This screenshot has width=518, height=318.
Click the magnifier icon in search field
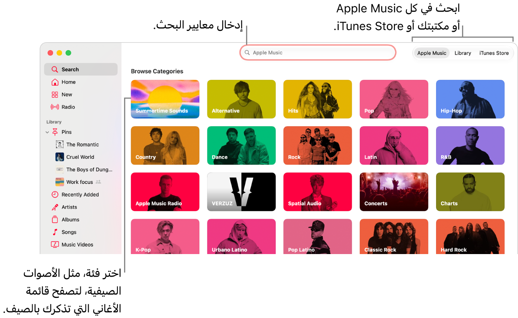(x=247, y=53)
